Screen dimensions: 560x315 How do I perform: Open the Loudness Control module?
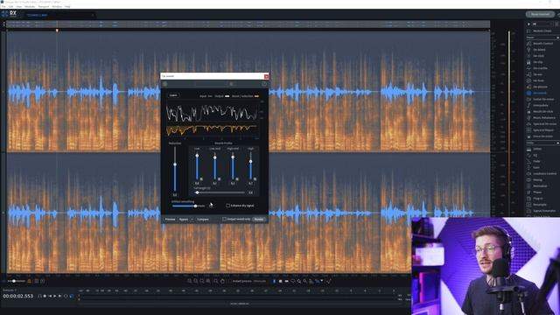click(x=544, y=174)
